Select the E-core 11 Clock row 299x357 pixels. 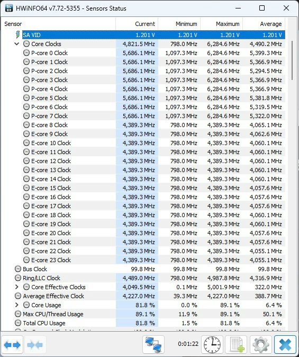pos(153,152)
